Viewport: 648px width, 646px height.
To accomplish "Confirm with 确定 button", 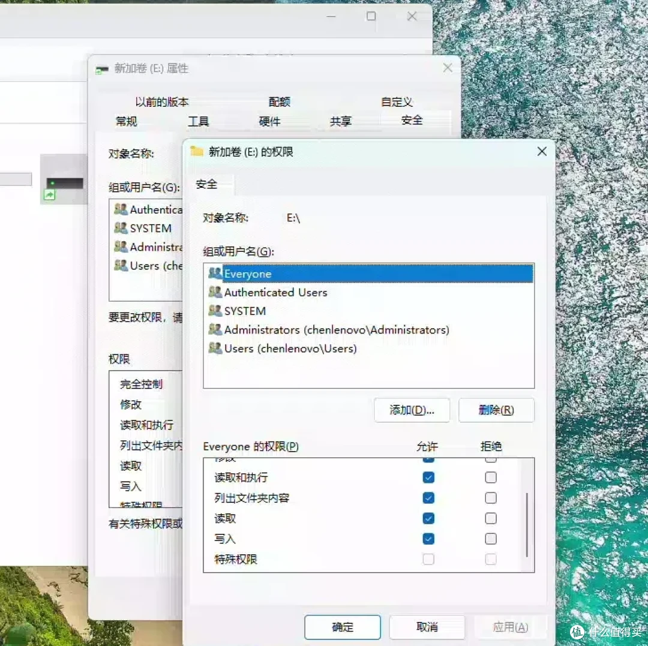I will pyautogui.click(x=343, y=627).
